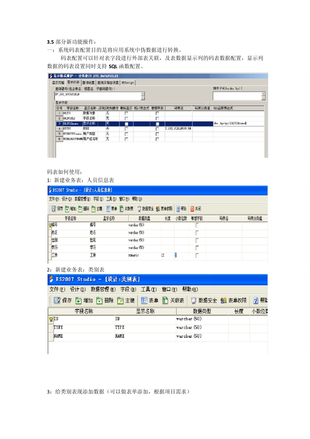
Task: Click scroll-down arrow of 查询语句 box
Action: point(143,98)
